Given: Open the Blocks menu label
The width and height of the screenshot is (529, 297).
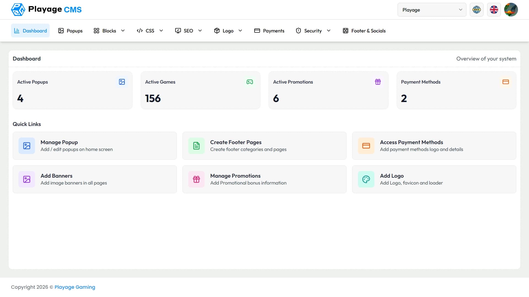Looking at the screenshot, I should point(109,31).
